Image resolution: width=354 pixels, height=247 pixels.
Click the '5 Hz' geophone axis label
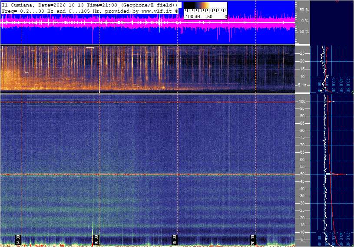302,85
